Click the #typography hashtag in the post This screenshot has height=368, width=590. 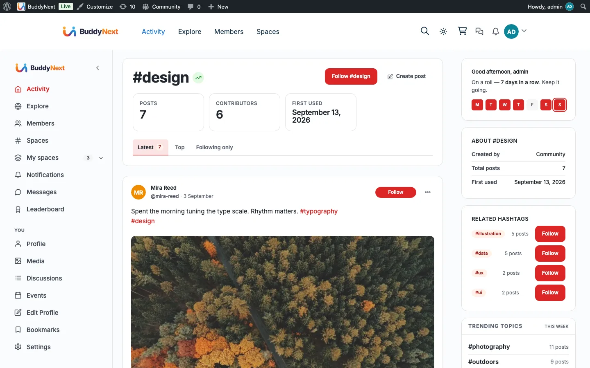(x=319, y=211)
